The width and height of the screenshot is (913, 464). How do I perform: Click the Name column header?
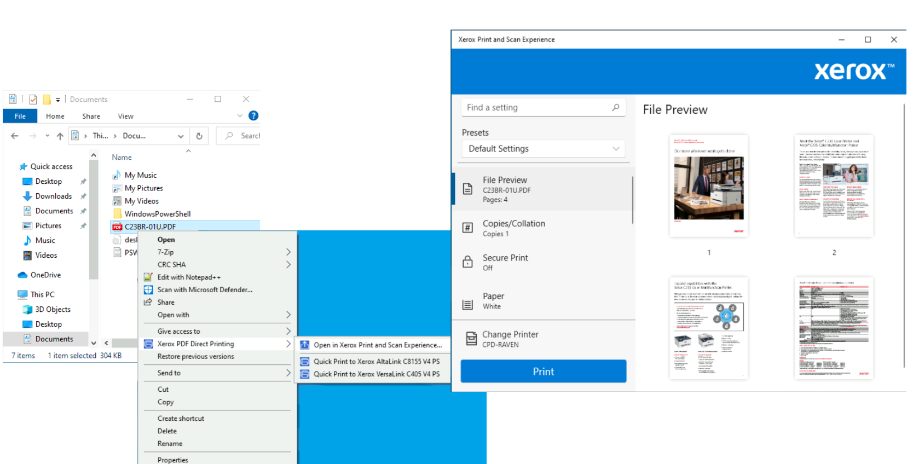coord(122,157)
